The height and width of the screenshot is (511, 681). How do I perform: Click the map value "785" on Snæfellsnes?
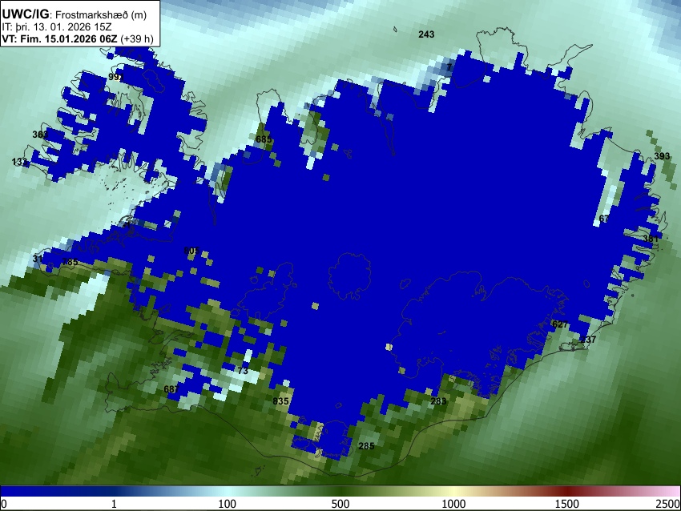pos(70,262)
